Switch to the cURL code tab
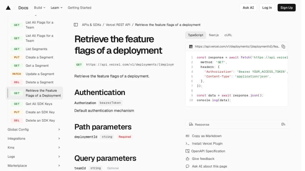Image resolution: width=305 pixels, height=171 pixels. tap(228, 35)
